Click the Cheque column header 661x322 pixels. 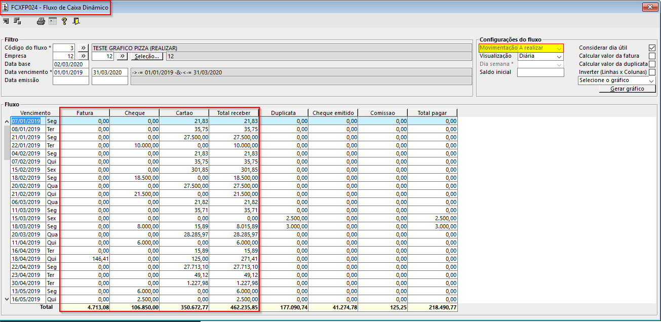click(x=134, y=113)
